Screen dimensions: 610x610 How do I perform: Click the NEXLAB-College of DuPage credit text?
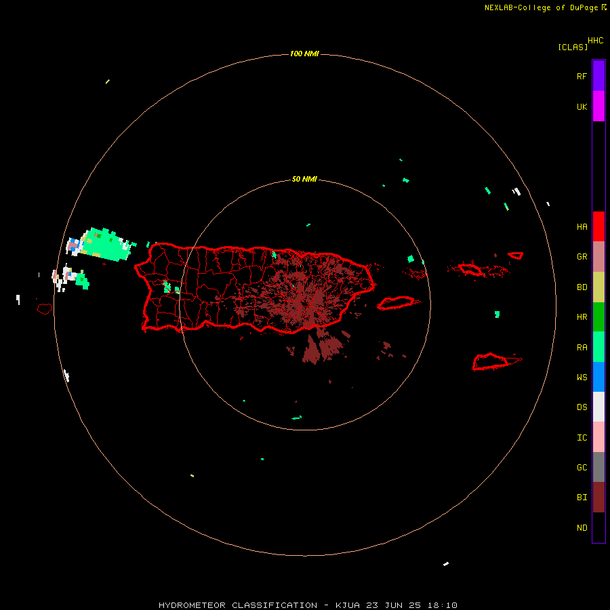[x=541, y=7]
